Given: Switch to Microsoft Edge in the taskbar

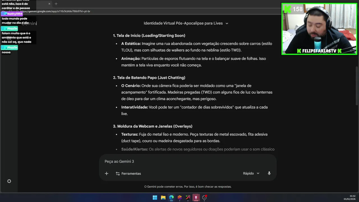Looking at the screenshot, I should (171, 198).
